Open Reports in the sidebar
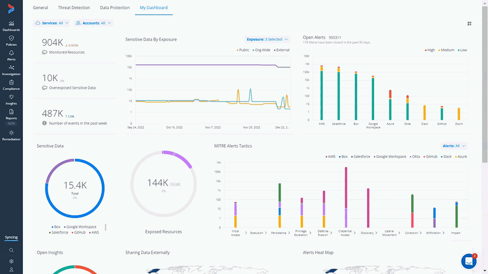 point(11,114)
